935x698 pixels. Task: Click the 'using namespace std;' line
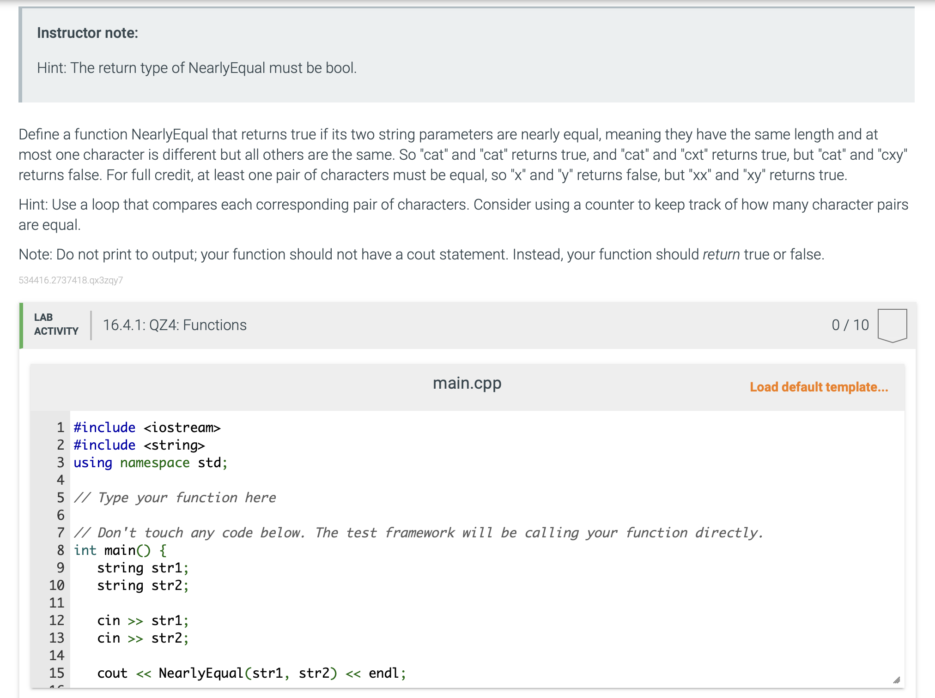(151, 463)
